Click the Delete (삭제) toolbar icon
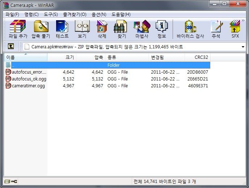Viewport: 249px width, 188px height. click(102, 29)
